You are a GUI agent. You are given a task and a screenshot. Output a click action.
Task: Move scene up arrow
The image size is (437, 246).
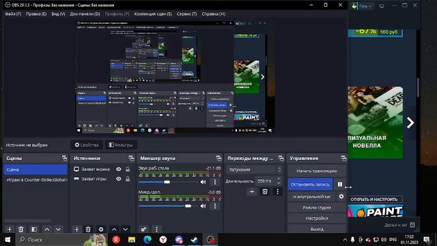(x=47, y=230)
